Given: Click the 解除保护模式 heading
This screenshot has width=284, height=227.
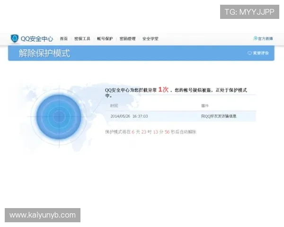Looking at the screenshot, I should tap(44, 53).
